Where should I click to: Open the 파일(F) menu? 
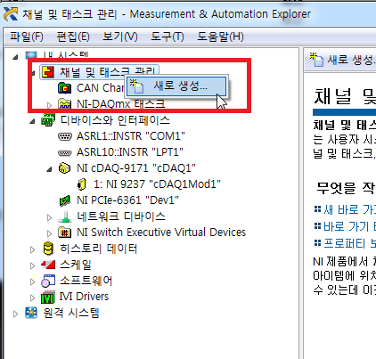pyautogui.click(x=27, y=37)
